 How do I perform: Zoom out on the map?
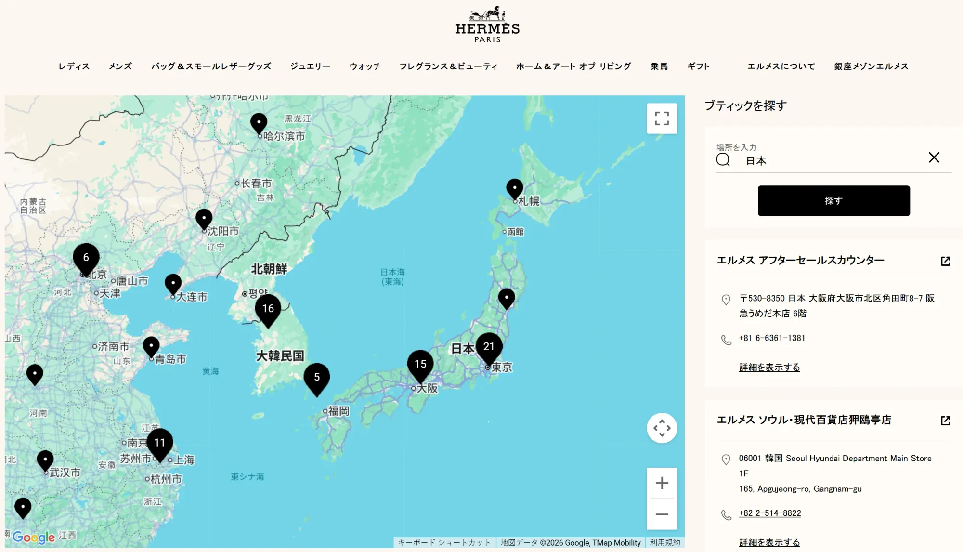[662, 514]
